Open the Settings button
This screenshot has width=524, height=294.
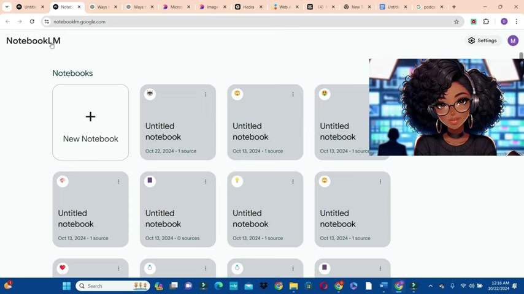point(482,40)
